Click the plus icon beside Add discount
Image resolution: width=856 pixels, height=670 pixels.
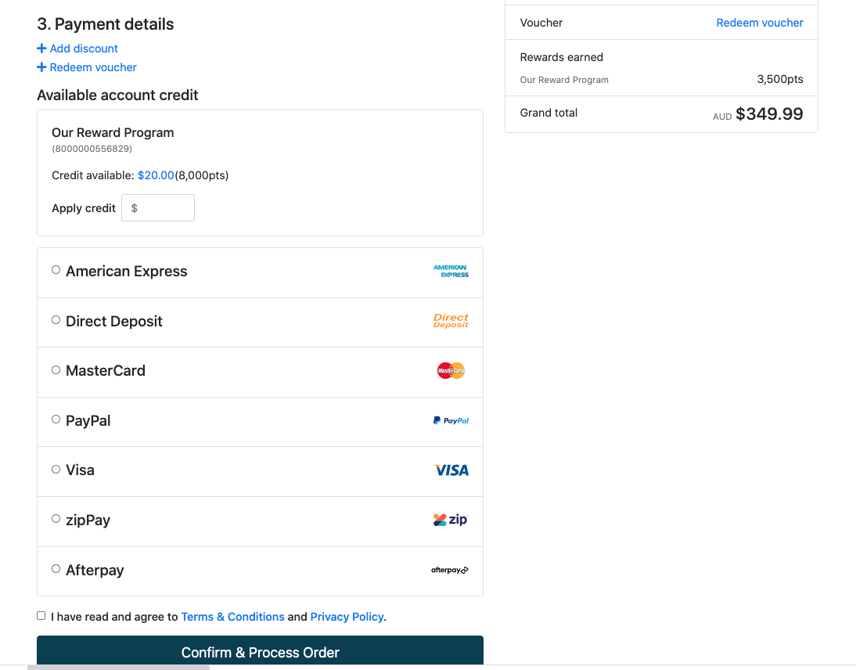click(41, 49)
